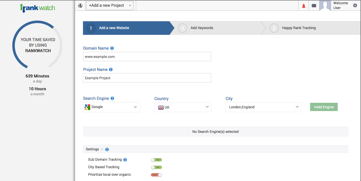Click the Search Engine info icon
The height and width of the screenshot is (181, 361).
pos(112,98)
